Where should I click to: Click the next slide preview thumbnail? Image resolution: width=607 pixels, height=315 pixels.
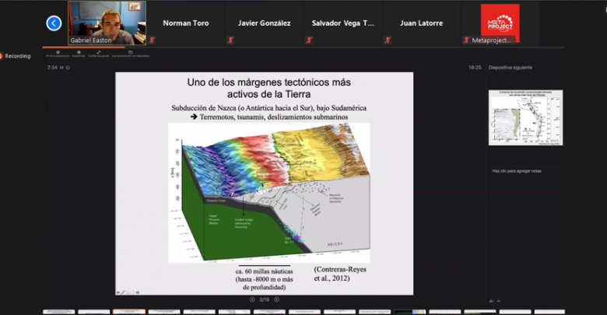point(519,117)
